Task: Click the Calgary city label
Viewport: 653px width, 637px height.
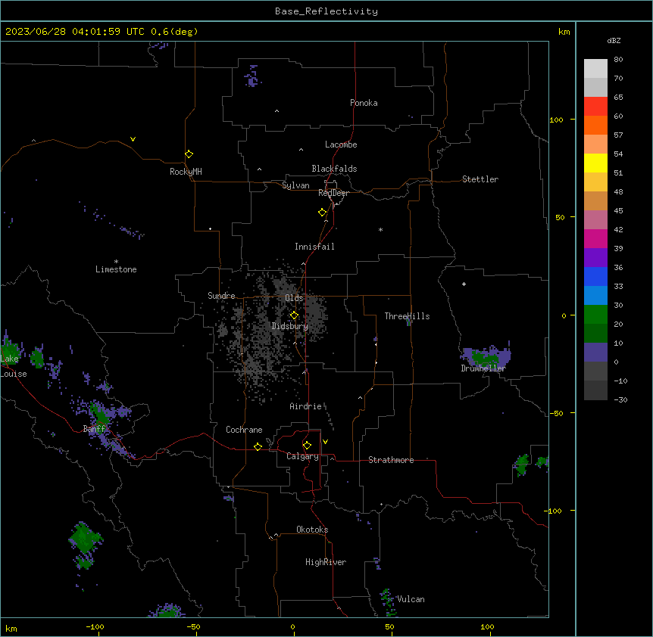Action: 303,456
